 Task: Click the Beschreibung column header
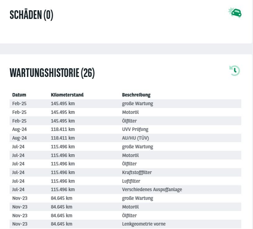tap(136, 95)
